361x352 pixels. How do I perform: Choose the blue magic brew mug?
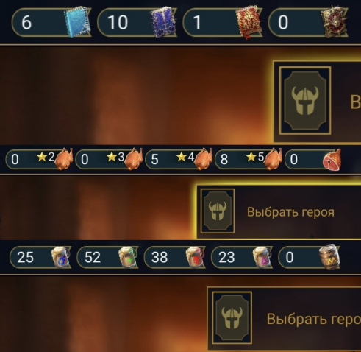60,257
